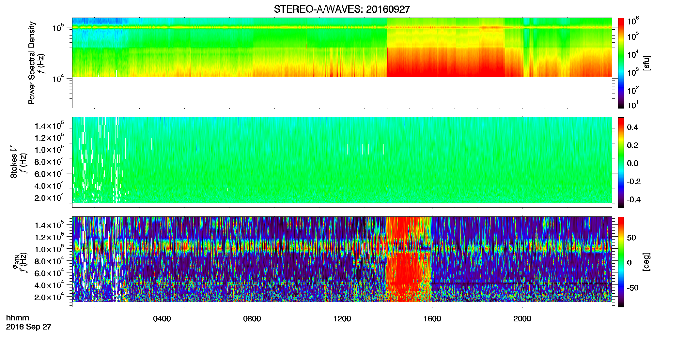The height and width of the screenshot is (352, 684).
Task: Click the 1600 time tick label
Action: tap(432, 319)
